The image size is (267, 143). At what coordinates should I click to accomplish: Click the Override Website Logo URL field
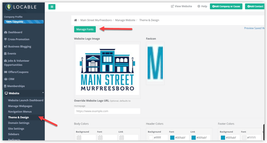pyautogui.click(x=107, y=111)
